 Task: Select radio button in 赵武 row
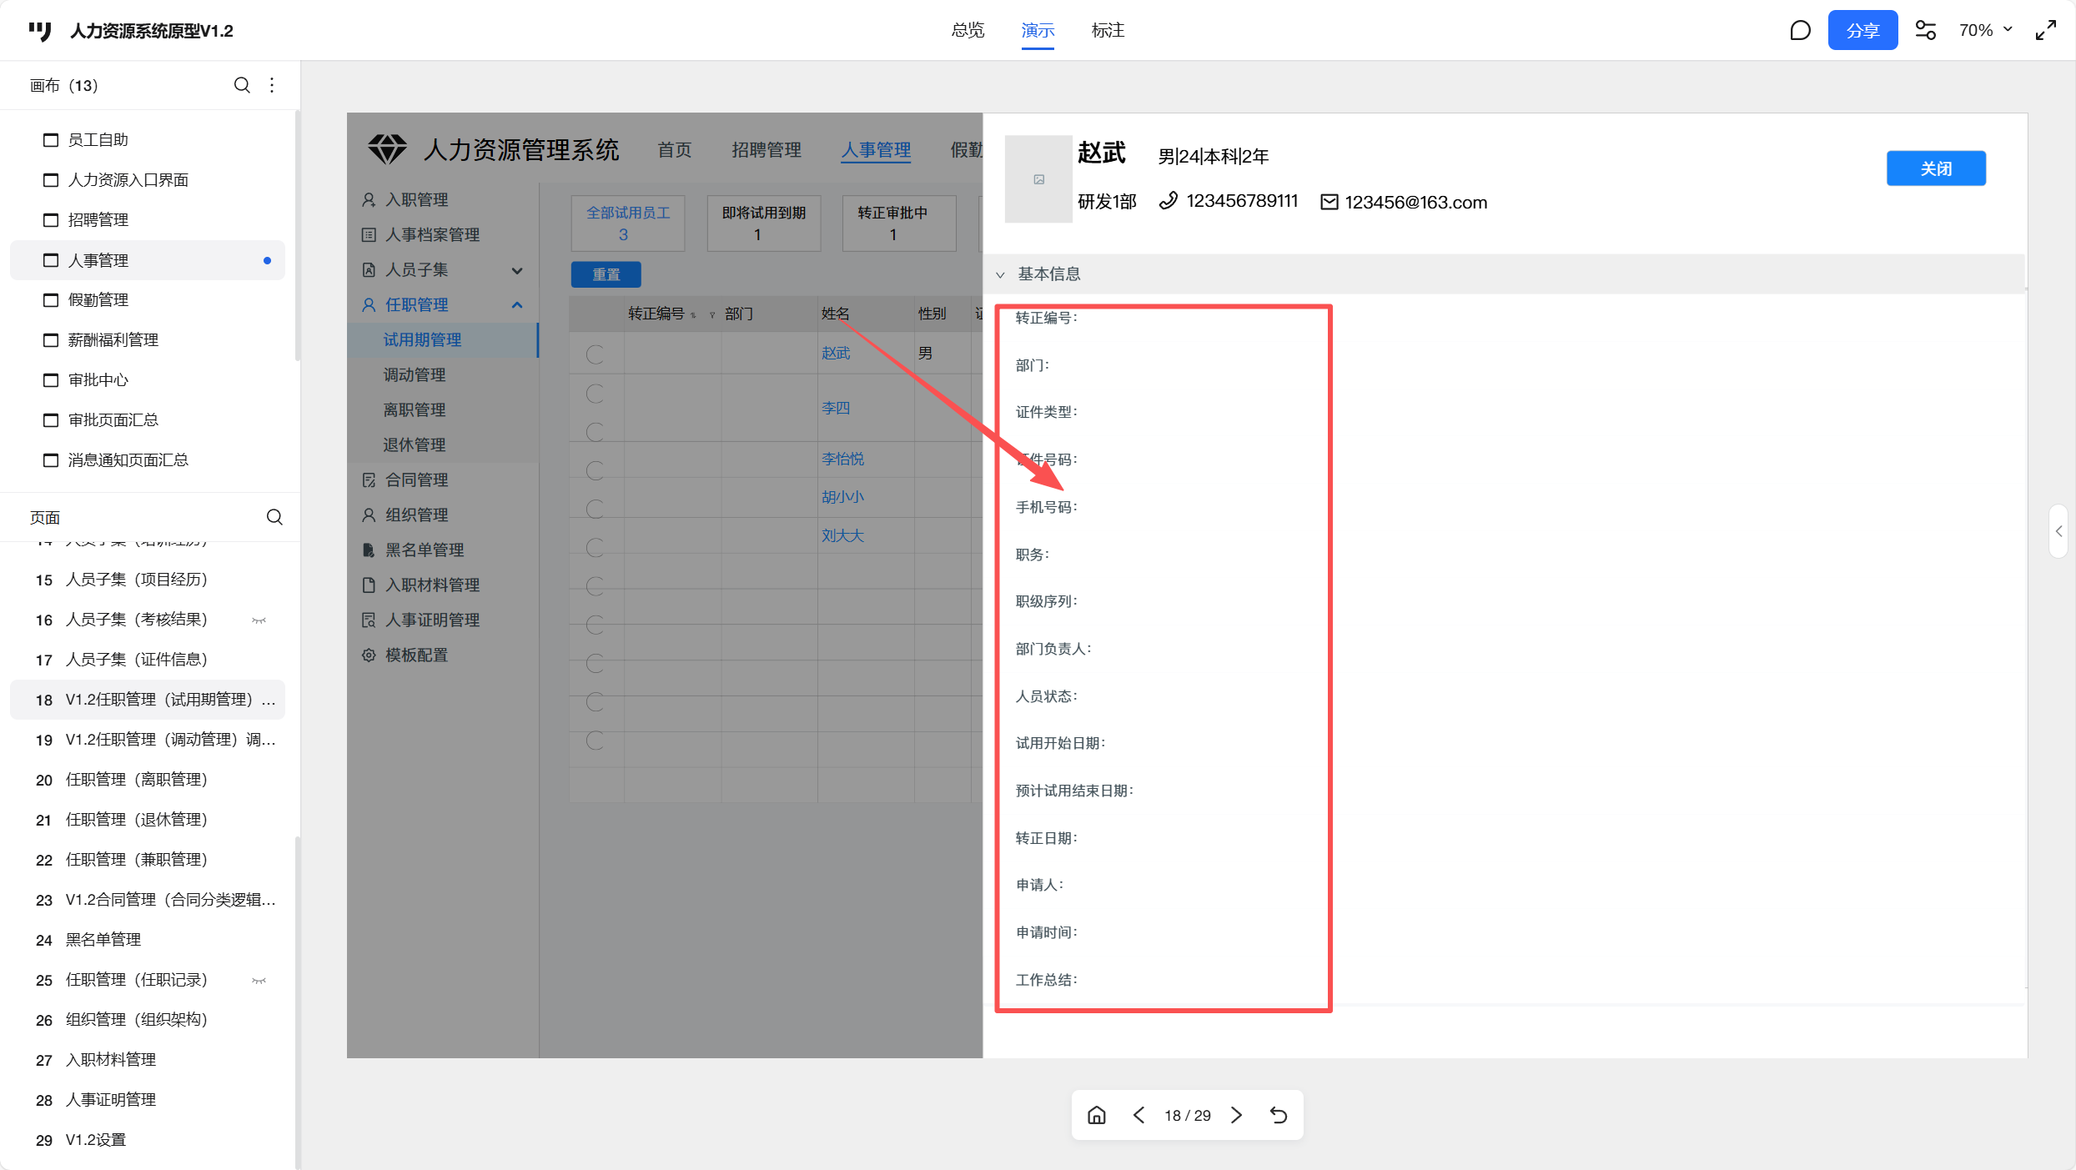[595, 354]
